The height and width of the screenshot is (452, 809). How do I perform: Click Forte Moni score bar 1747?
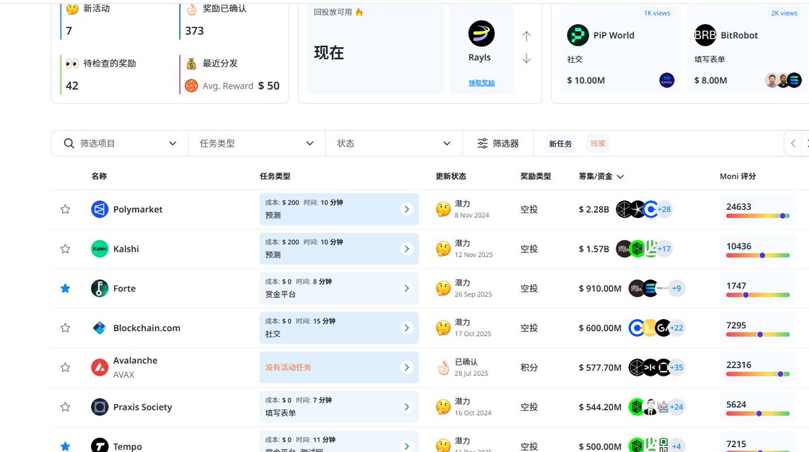[758, 295]
